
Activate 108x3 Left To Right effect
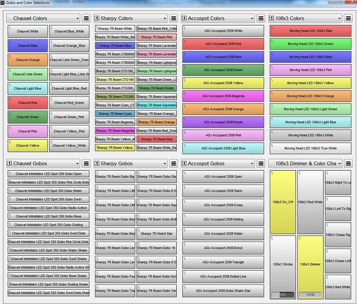(338, 208)
